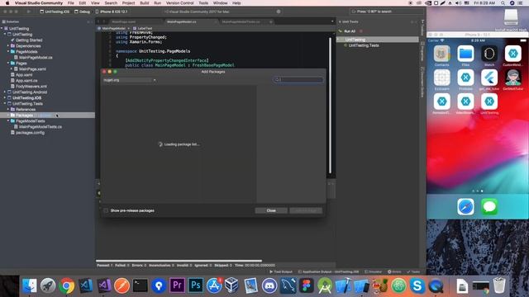Open the Project menu
This screenshot has width=529, height=297.
pyautogui.click(x=129, y=2)
